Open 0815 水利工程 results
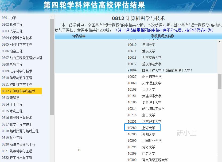Viewport: 222px width, 162px height. point(12,111)
